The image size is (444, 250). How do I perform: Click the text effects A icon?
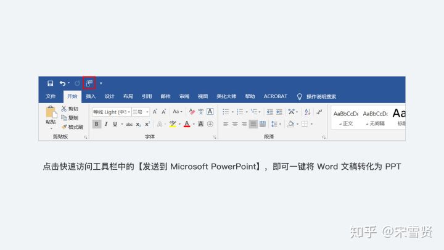point(160,124)
